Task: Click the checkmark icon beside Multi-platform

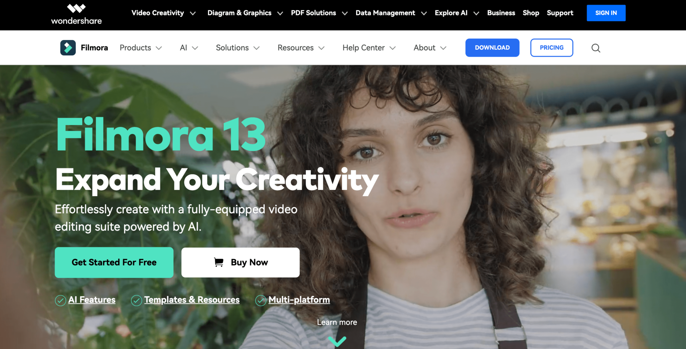Action: click(x=260, y=300)
